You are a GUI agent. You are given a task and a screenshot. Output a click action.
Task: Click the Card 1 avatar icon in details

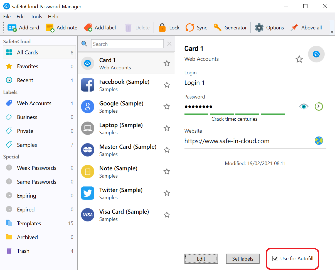tap(316, 54)
